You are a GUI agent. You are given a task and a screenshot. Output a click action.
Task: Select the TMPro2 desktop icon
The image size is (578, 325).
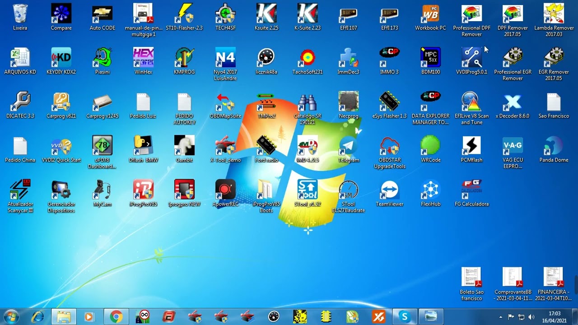266,102
